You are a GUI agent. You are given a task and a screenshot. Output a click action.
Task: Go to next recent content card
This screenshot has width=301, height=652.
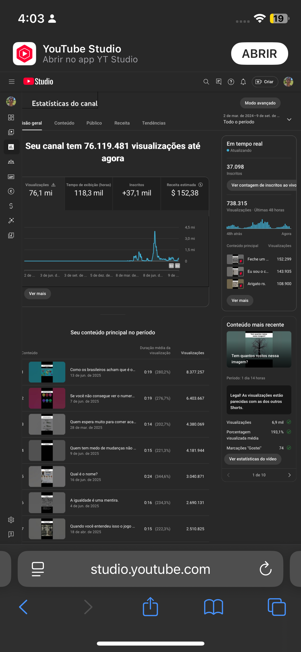coord(289,475)
